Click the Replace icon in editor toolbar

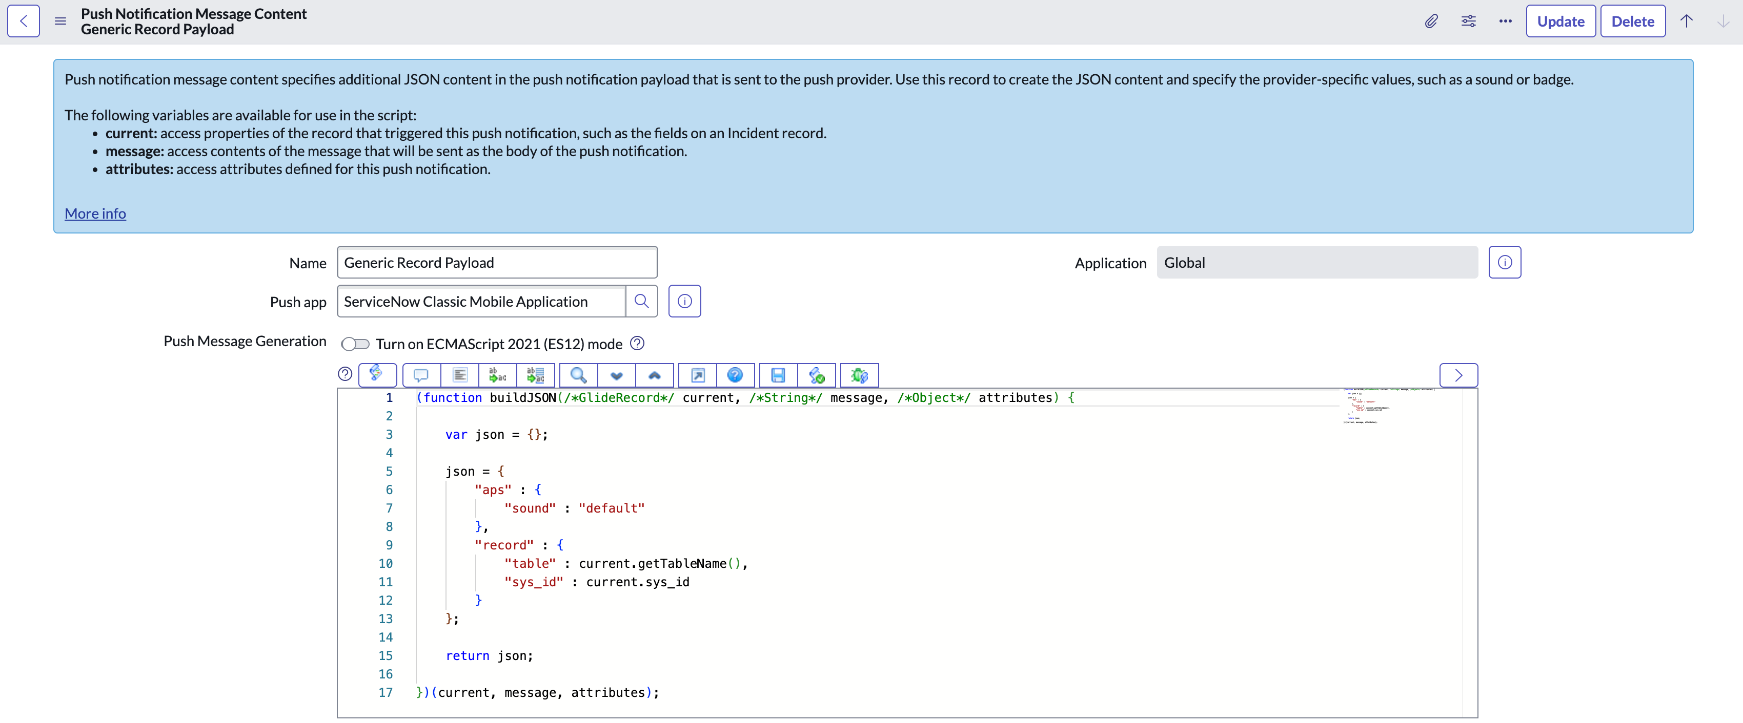[x=497, y=374]
